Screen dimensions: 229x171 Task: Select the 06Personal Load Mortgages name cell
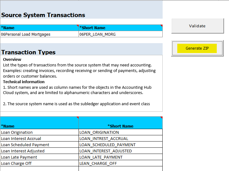[x=39, y=34]
